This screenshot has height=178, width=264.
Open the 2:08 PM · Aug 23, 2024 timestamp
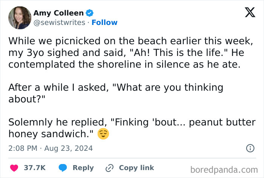(51, 149)
